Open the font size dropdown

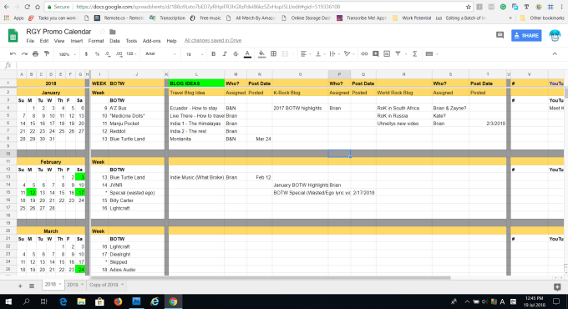pos(195,54)
